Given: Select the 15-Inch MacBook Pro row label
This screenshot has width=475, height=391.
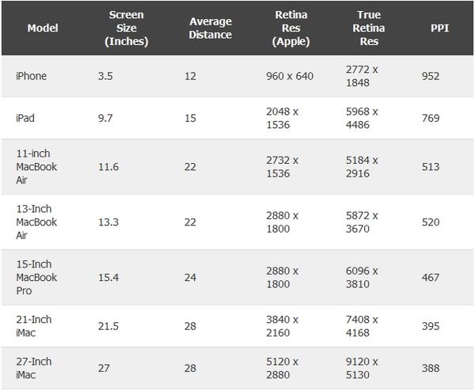Looking at the screenshot, I should [36, 277].
